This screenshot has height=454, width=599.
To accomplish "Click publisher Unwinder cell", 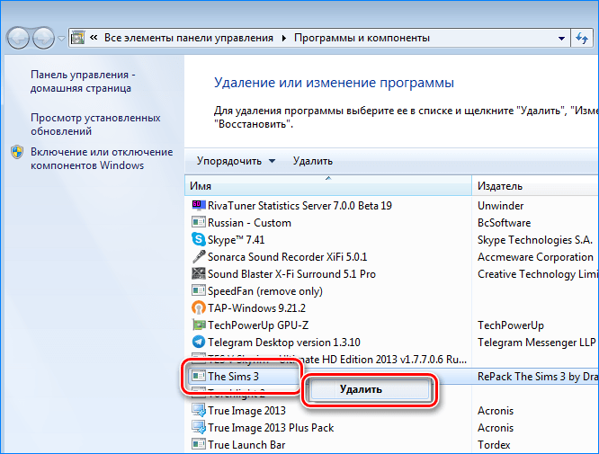I will click(500, 206).
